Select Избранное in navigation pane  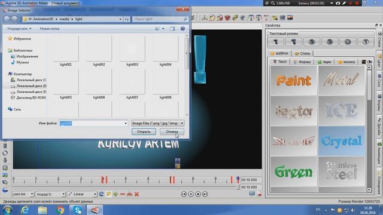22,39
